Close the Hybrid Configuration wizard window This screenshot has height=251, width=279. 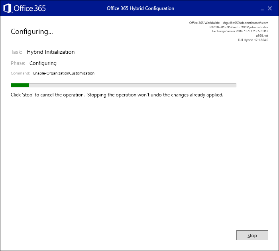click(x=270, y=8)
